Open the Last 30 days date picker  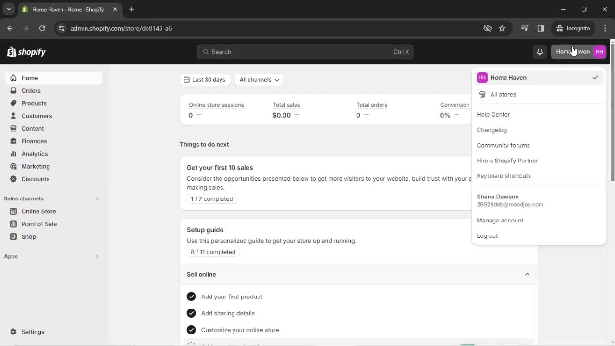[205, 80]
